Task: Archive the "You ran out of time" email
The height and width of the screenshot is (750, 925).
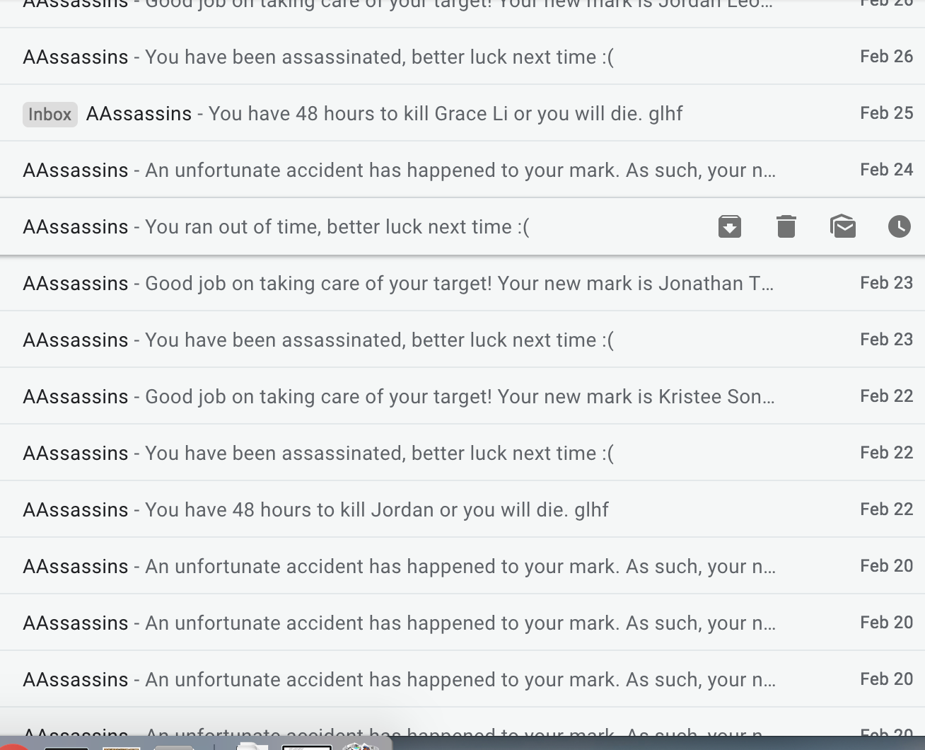Action: coord(730,226)
